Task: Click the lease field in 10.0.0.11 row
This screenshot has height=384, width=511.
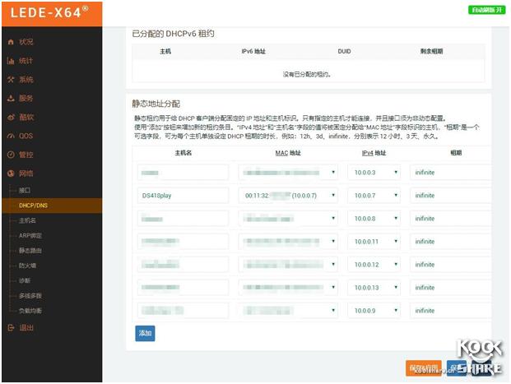Action: [451, 242]
